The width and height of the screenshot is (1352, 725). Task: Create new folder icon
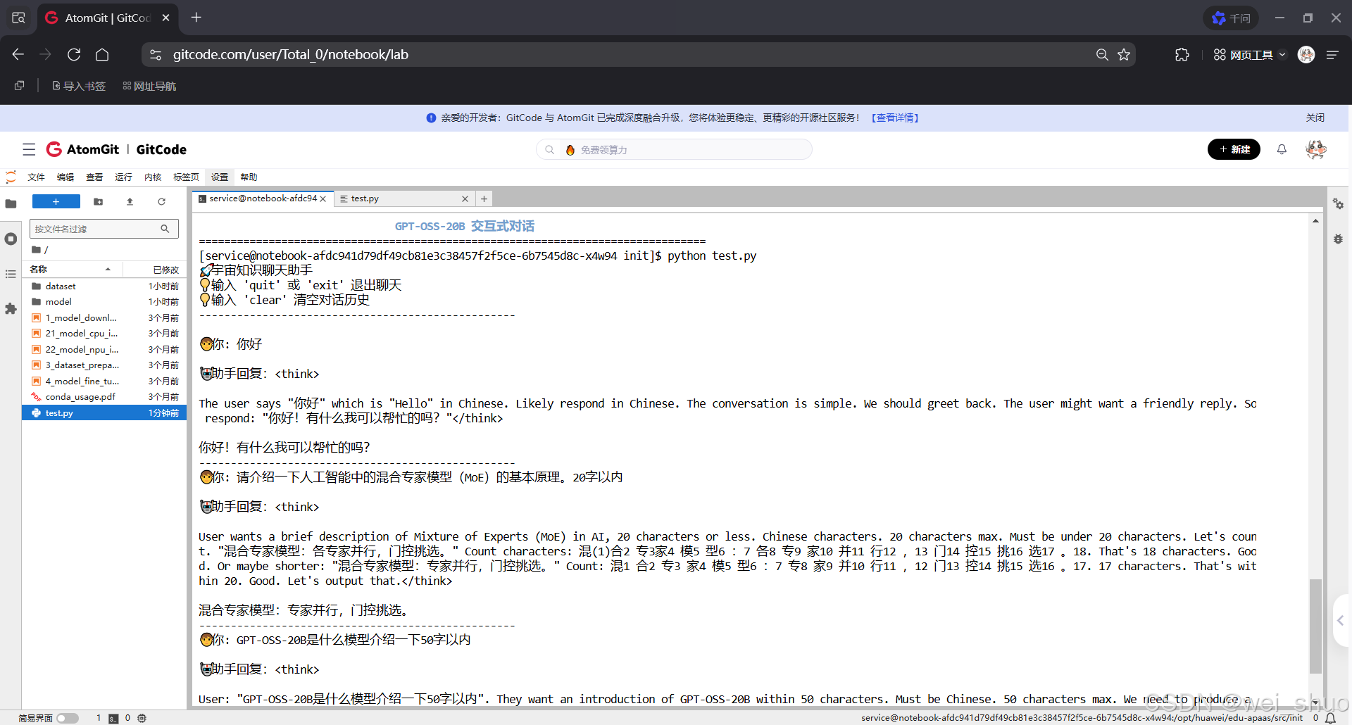[99, 202]
